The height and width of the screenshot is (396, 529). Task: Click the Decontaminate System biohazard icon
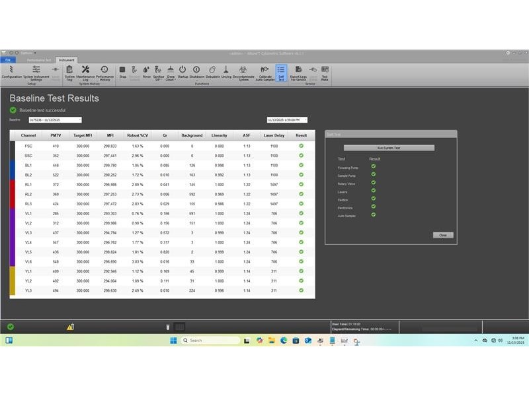[x=243, y=71]
